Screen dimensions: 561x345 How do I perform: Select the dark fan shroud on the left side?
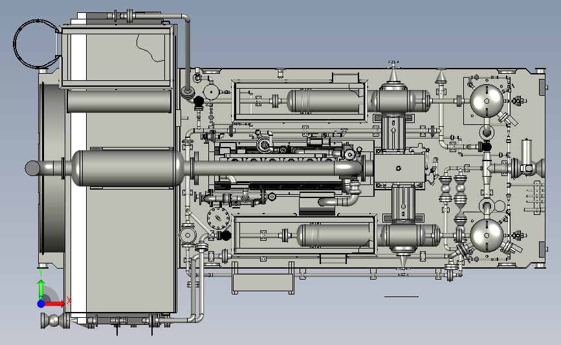[x=54, y=168]
